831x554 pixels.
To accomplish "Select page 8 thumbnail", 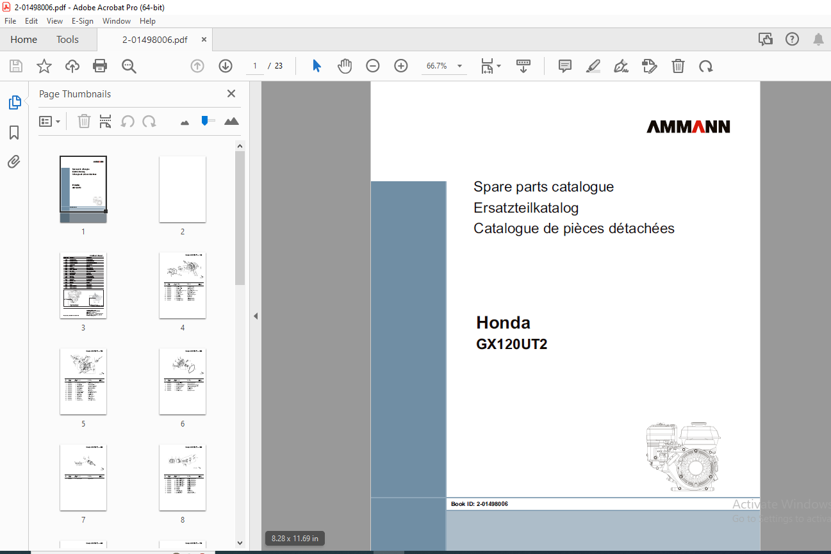I will (x=183, y=477).
